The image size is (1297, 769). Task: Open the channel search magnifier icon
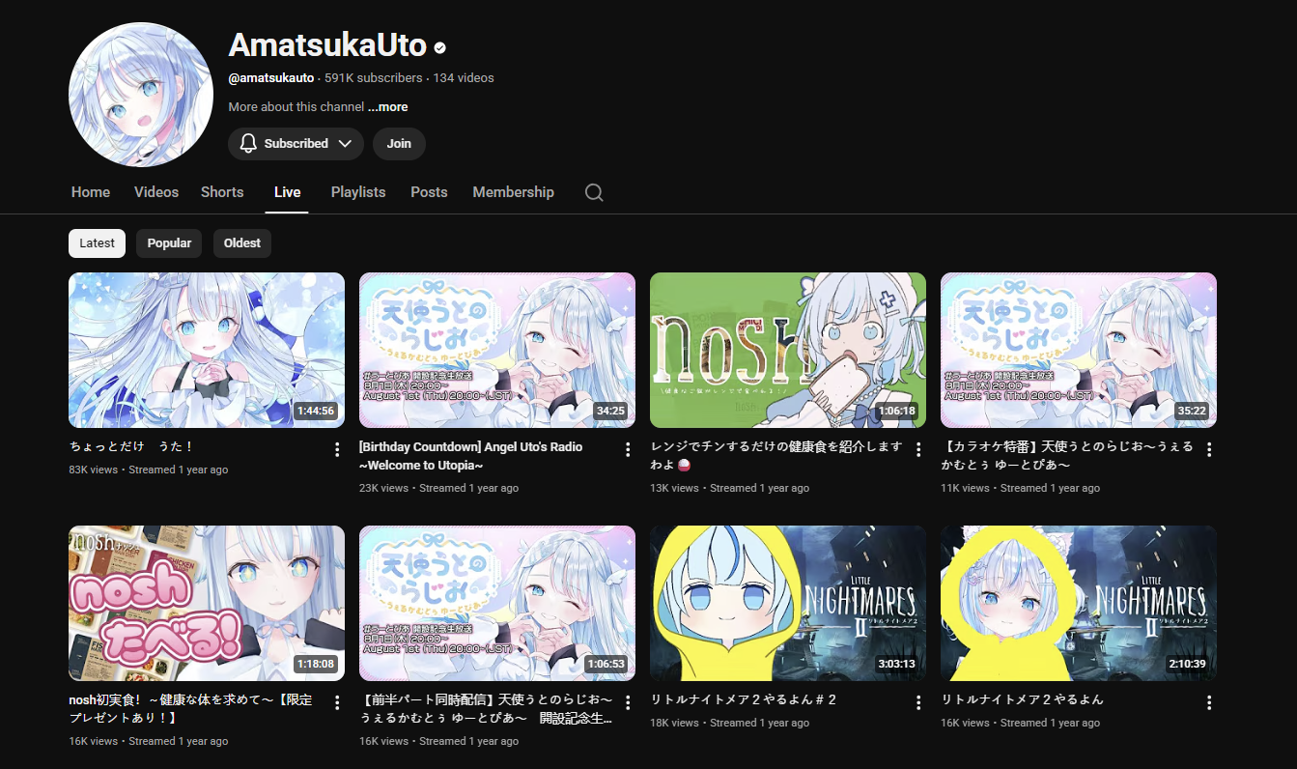click(594, 192)
